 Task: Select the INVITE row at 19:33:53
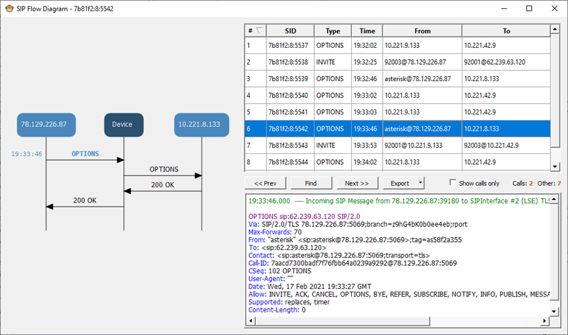point(397,145)
